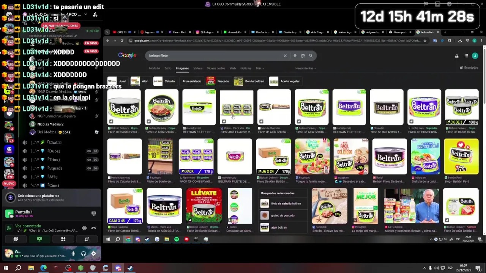This screenshot has height=273, width=486.
Task: Open Google Lens image search icon
Action: [x=303, y=56]
